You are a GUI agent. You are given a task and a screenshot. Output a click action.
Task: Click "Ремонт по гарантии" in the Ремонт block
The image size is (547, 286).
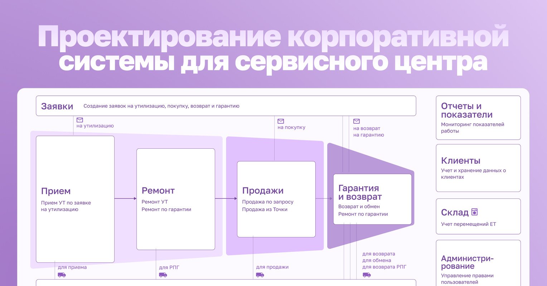coord(166,209)
